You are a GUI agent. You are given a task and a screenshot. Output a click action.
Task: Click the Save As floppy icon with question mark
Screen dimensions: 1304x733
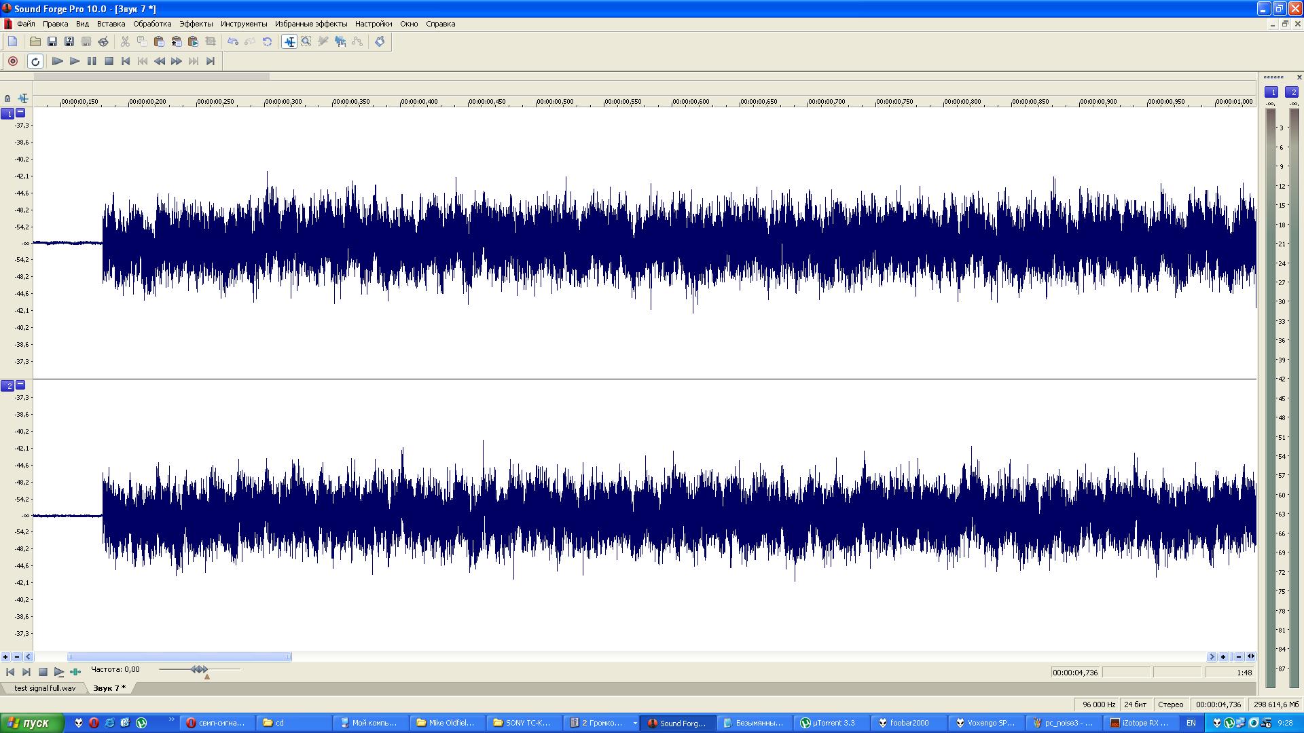[x=69, y=41]
